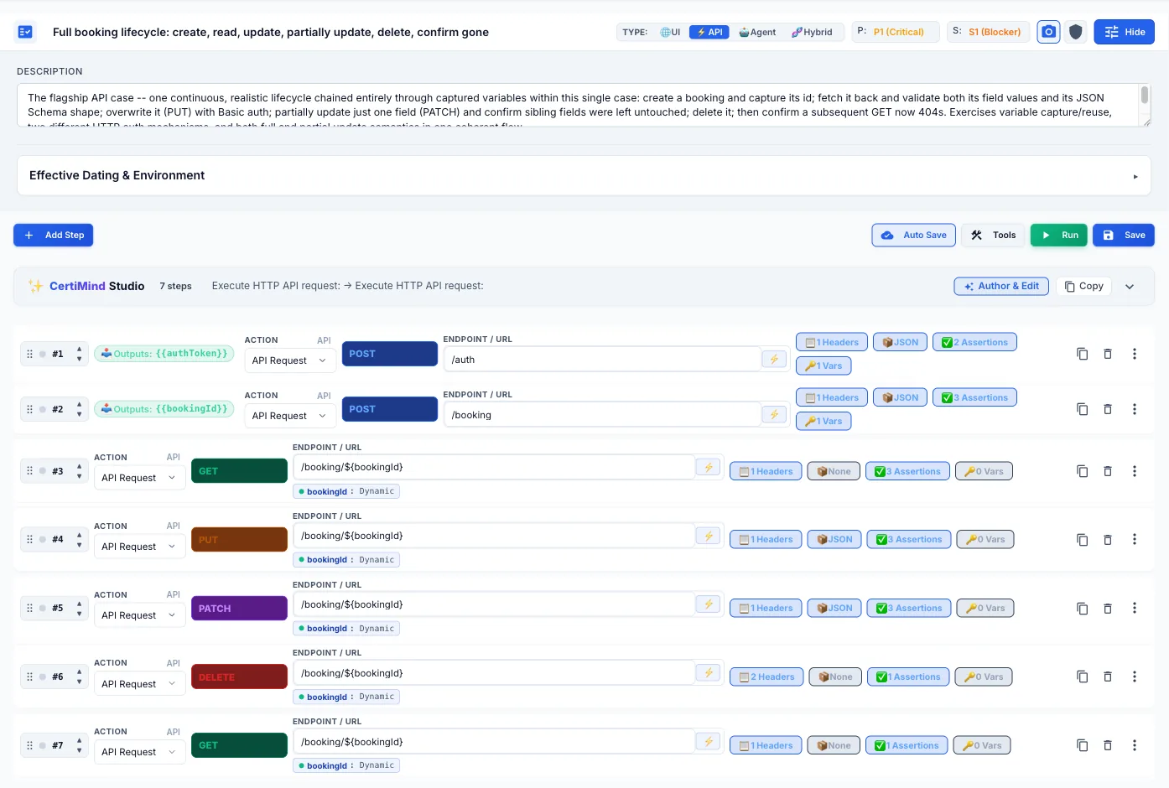The width and height of the screenshot is (1169, 788).
Task: Select the Hybrid test type
Action: click(812, 32)
